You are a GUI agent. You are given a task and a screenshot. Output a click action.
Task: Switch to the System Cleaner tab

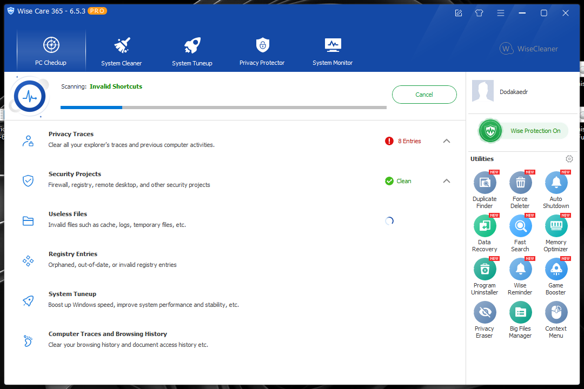click(x=122, y=51)
